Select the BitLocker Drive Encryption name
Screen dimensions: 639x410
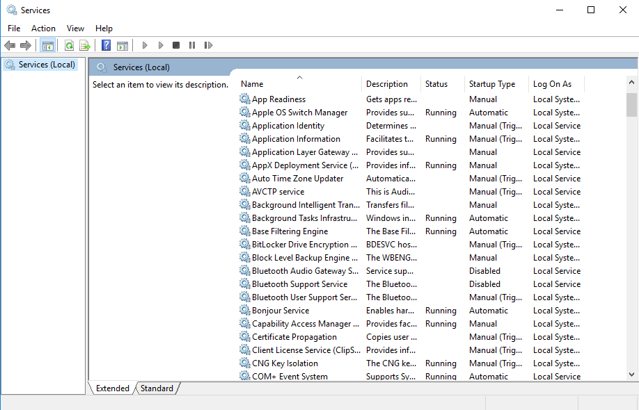coord(304,245)
